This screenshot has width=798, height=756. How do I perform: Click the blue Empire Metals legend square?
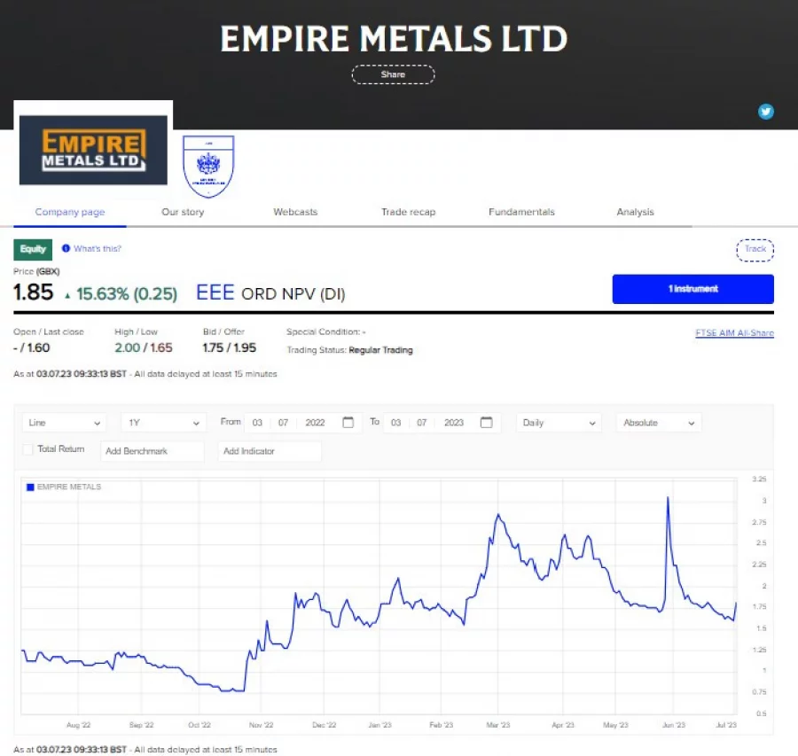coord(30,487)
